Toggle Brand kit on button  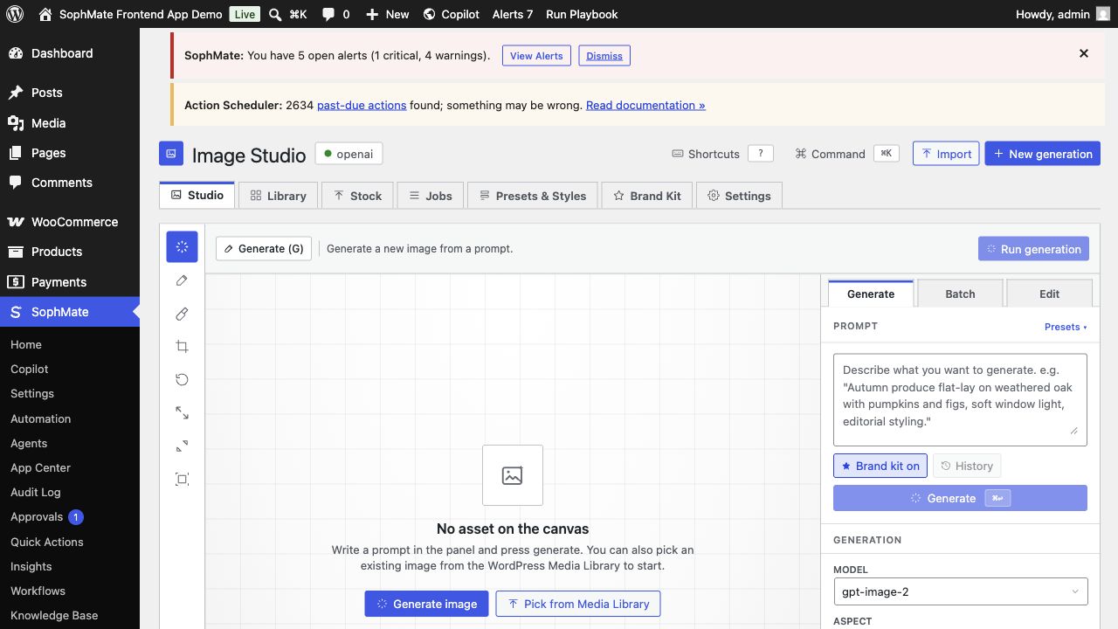point(880,466)
